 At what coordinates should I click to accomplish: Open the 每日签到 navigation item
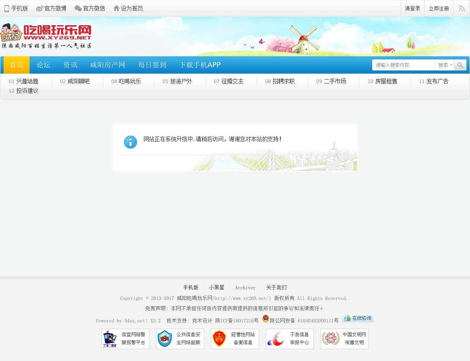coord(152,65)
